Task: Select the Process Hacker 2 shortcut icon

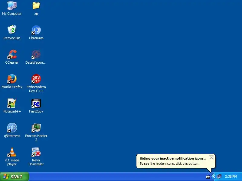Action: (36, 128)
